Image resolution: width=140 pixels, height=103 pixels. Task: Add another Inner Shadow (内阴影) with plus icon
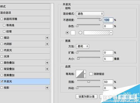(47, 44)
